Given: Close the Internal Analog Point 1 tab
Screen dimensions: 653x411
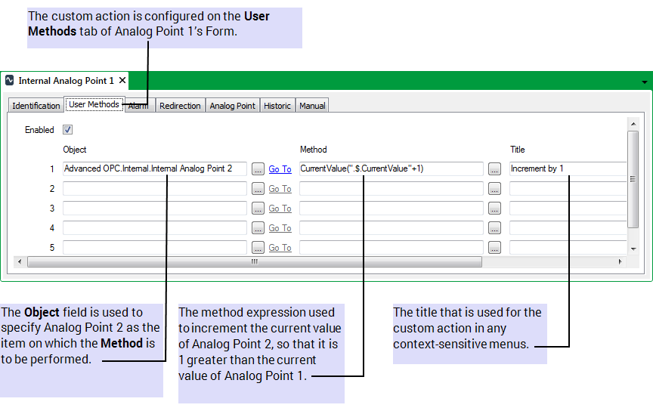Looking at the screenshot, I should tap(122, 80).
